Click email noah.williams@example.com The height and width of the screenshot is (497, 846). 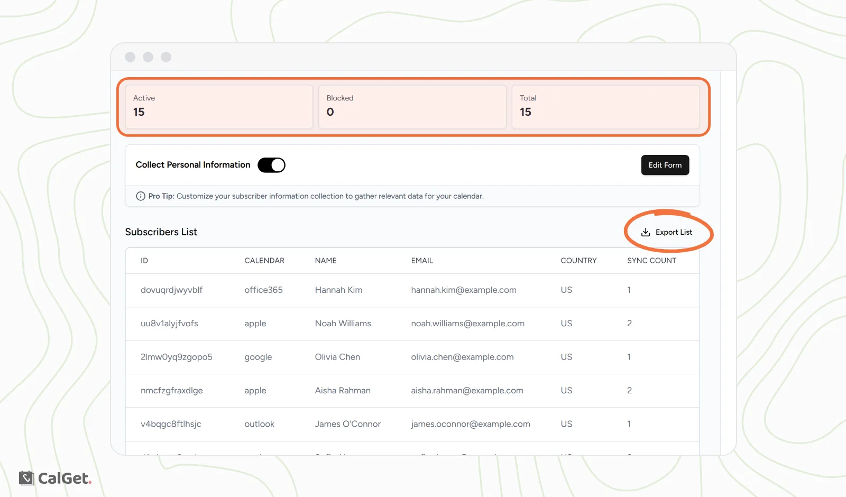468,324
